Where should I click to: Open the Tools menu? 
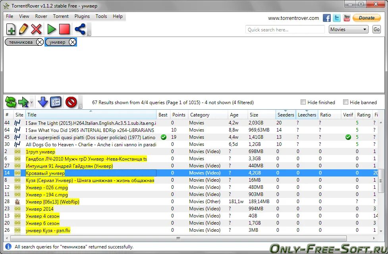tap(101, 16)
